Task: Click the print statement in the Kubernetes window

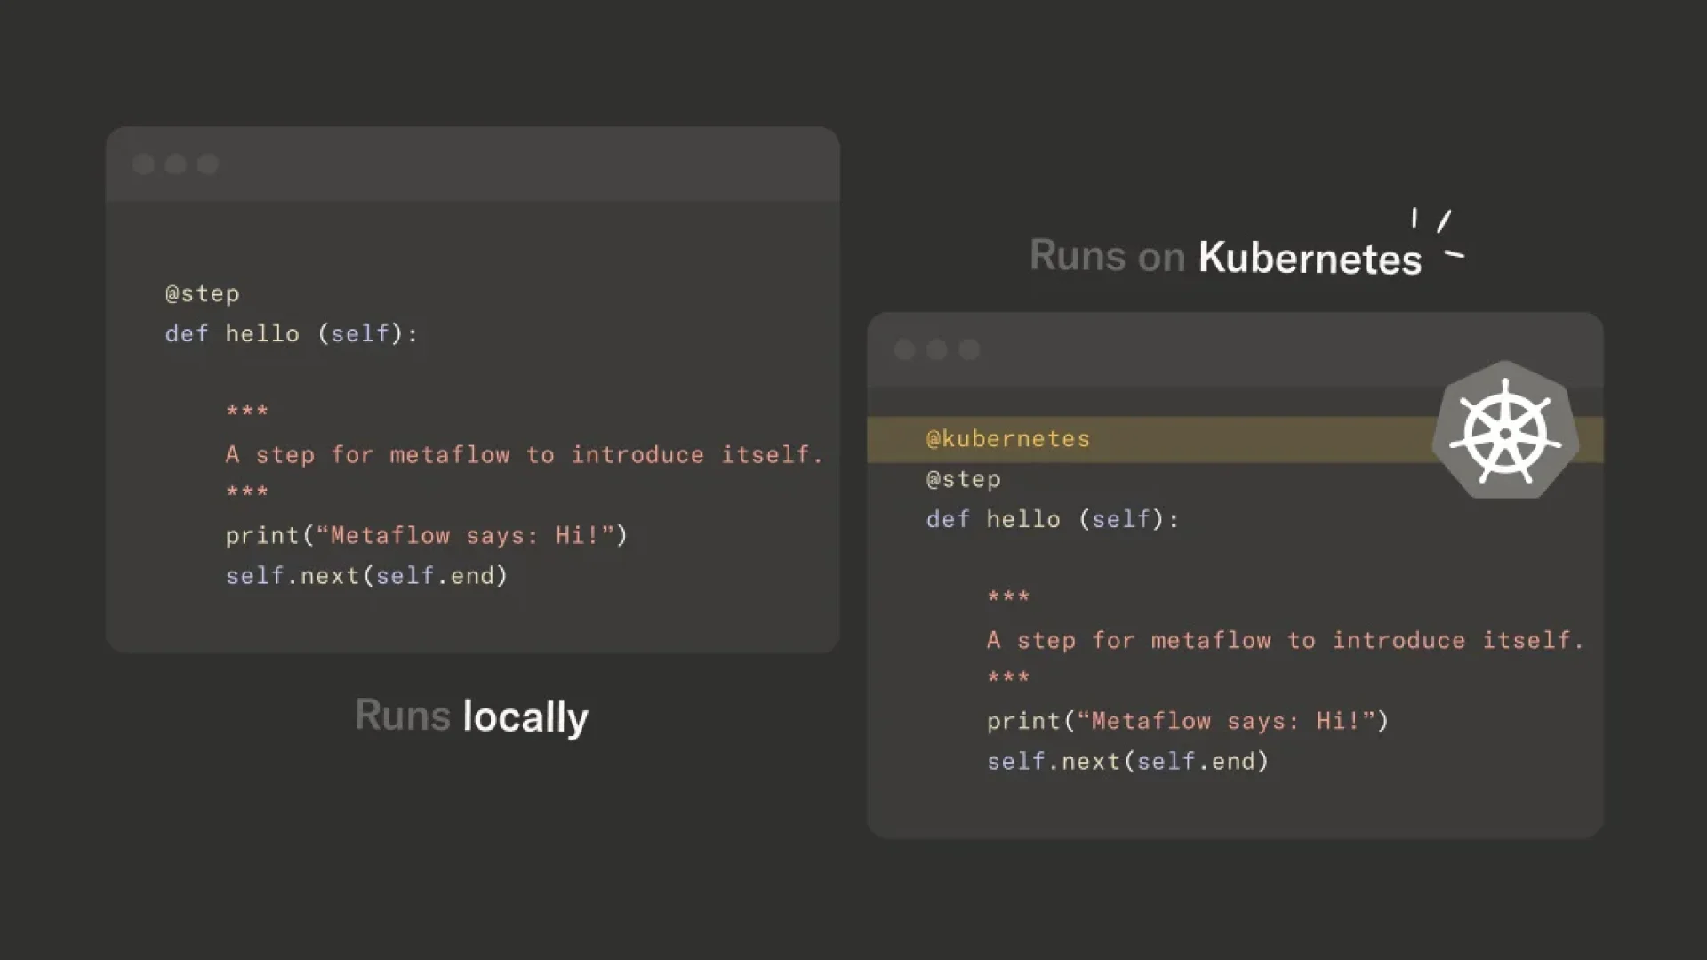Action: pos(1188,721)
